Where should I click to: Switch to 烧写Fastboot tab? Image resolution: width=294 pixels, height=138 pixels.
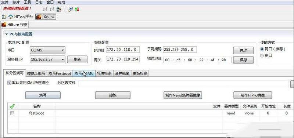60,73
